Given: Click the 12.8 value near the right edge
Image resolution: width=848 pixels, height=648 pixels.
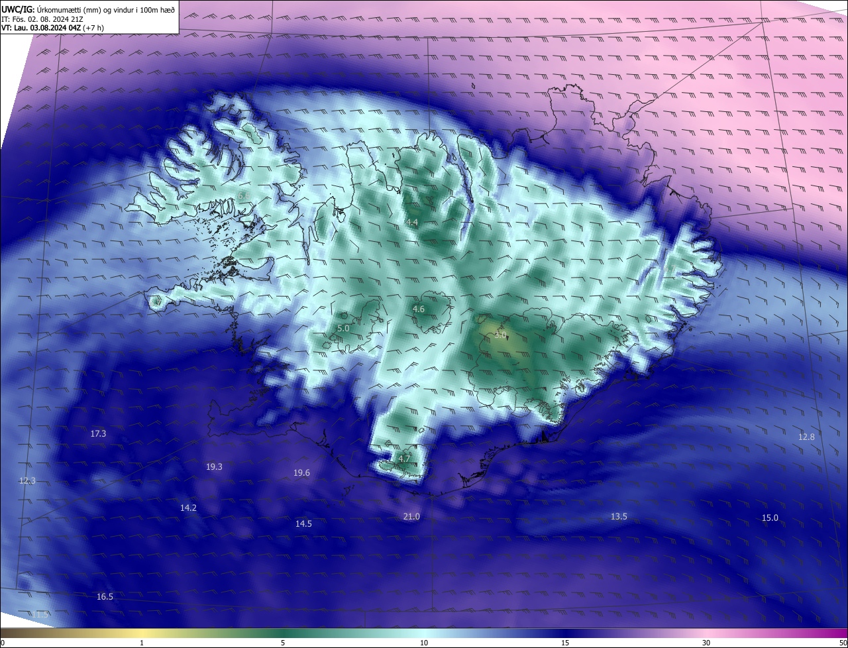Looking at the screenshot, I should pos(806,437).
